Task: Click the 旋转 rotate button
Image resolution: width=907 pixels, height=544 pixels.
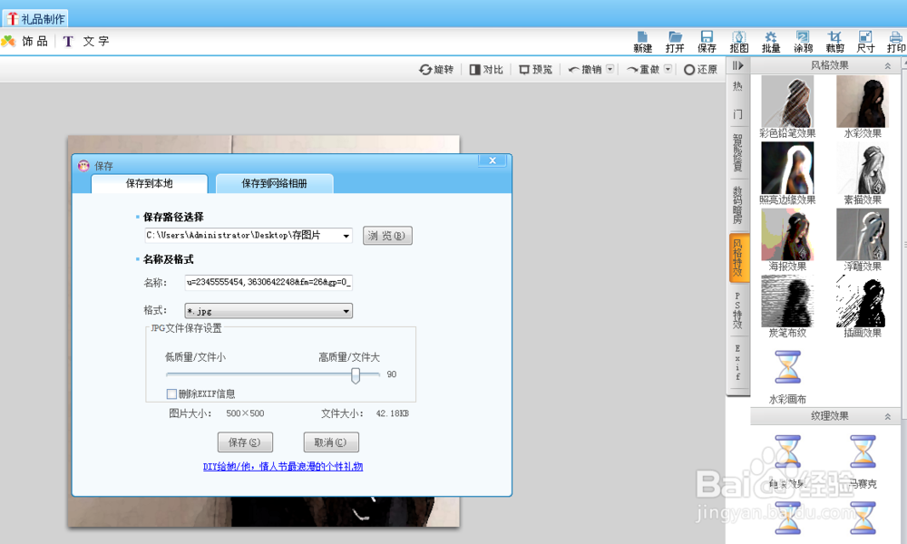Action: click(x=436, y=70)
